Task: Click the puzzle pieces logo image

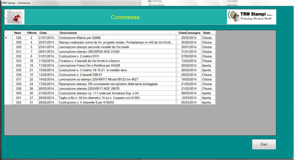Action: tap(14, 17)
